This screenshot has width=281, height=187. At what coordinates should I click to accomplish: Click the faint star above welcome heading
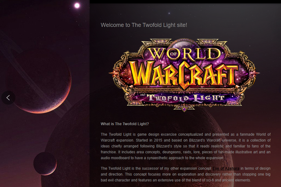(x=169, y=13)
